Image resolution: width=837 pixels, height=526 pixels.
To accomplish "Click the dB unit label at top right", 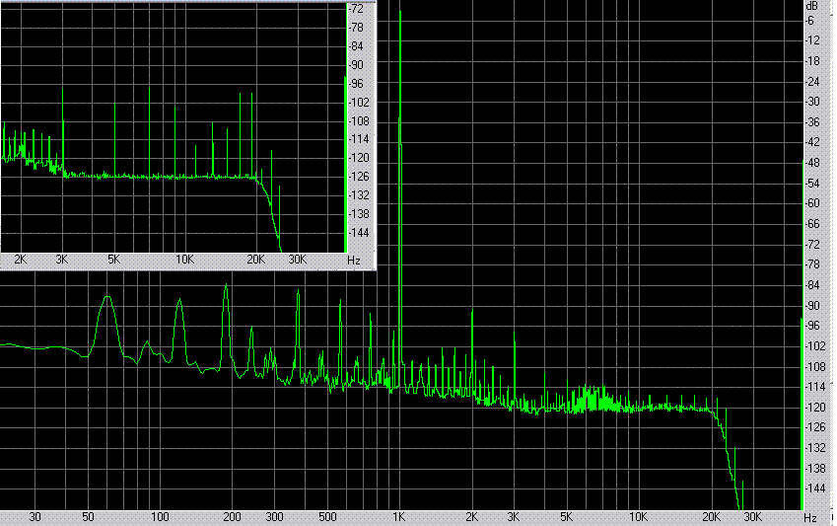I will (811, 6).
